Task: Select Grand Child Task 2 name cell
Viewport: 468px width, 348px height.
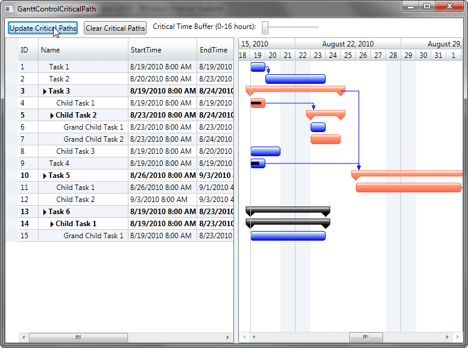Action: 93,139
